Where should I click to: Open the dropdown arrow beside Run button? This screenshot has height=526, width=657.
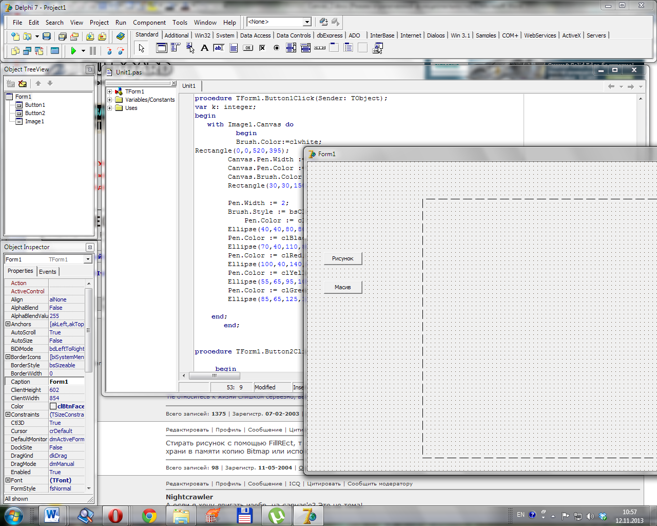click(83, 51)
